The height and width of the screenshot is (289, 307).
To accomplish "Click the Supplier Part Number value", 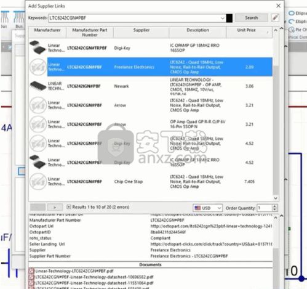I will tap(189, 256).
